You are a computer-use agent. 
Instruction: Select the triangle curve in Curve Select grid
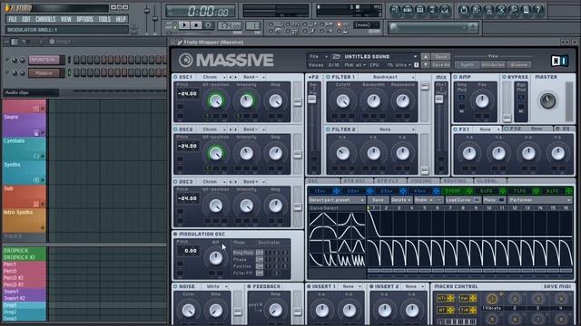[x=323, y=219]
